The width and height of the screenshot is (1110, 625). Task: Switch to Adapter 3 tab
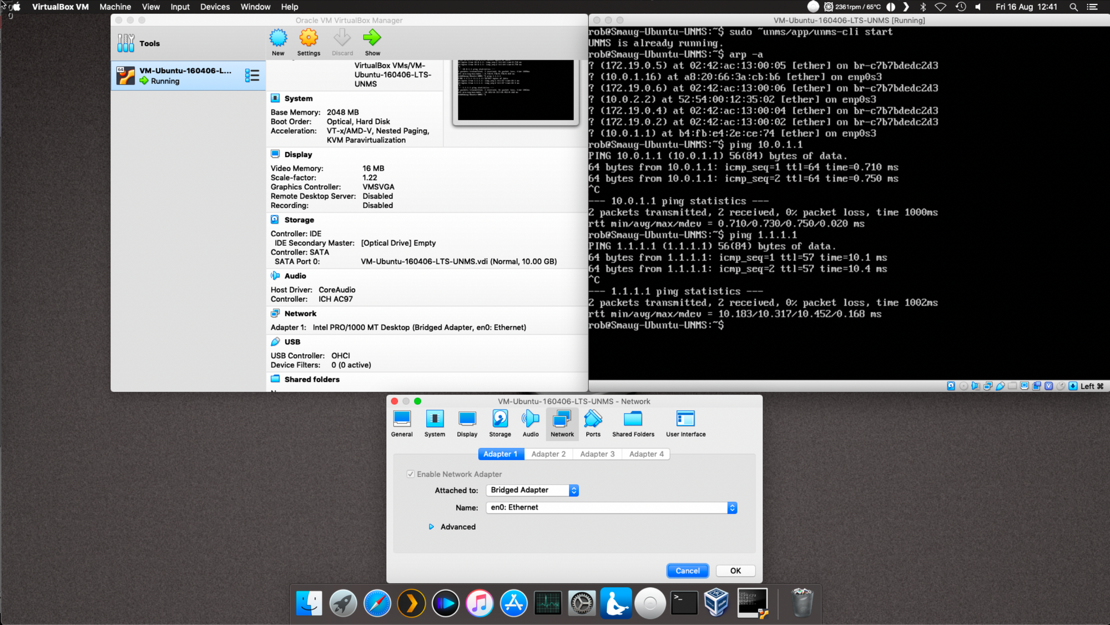(x=597, y=454)
